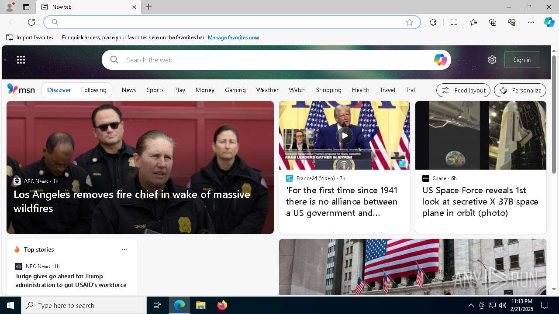Click the page vertical scrollbar thumb
Image resolution: width=559 pixels, height=314 pixels.
[554, 114]
